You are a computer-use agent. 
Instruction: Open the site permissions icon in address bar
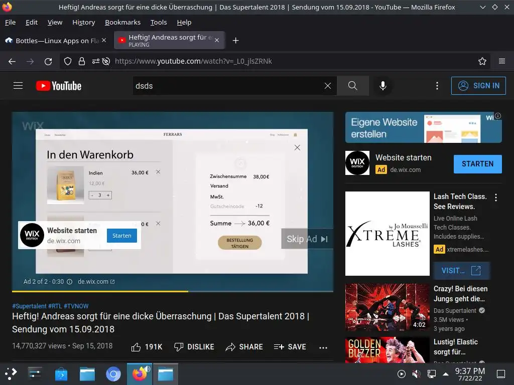click(x=96, y=61)
